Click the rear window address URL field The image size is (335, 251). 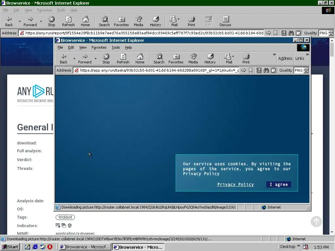(x=141, y=33)
